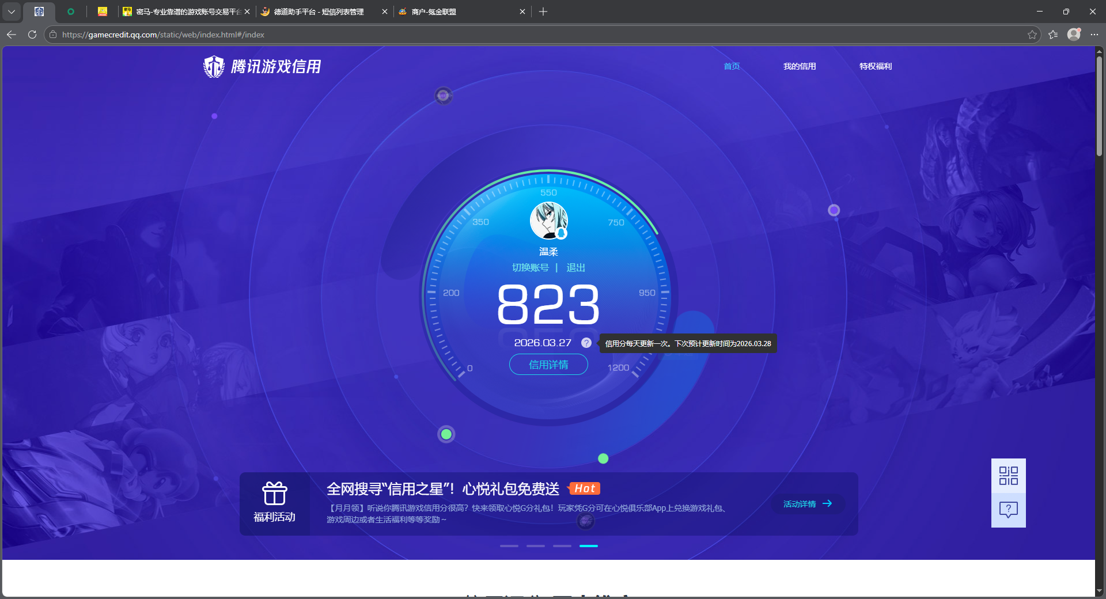This screenshot has width=1106, height=599.
Task: Click the QR code icon in the floating sidebar
Action: pos(1008,476)
